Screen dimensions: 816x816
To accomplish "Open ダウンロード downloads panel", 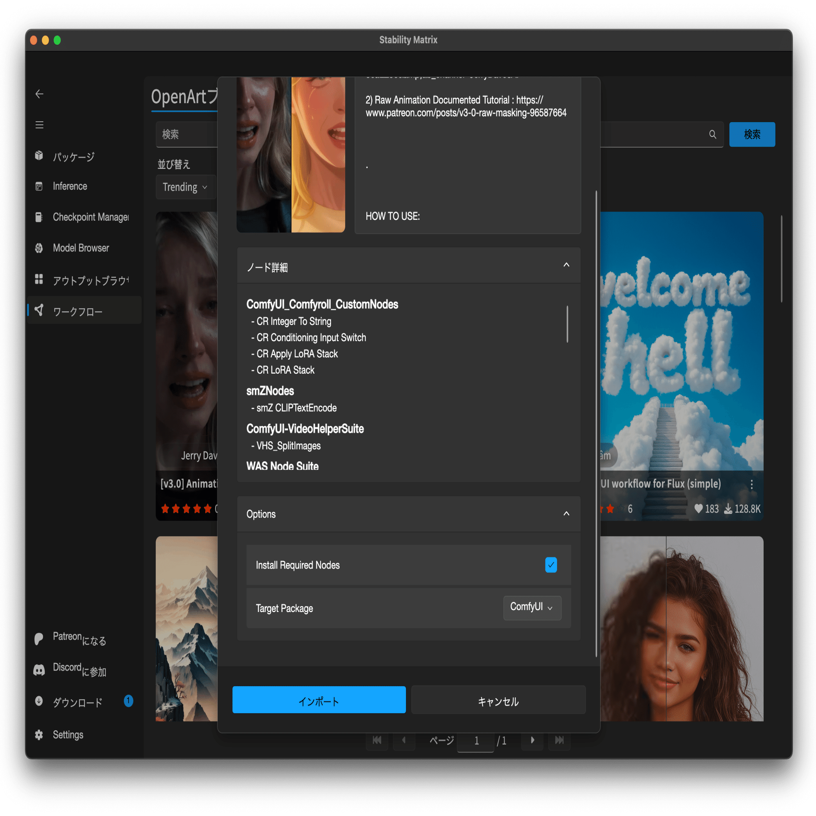I will (77, 702).
